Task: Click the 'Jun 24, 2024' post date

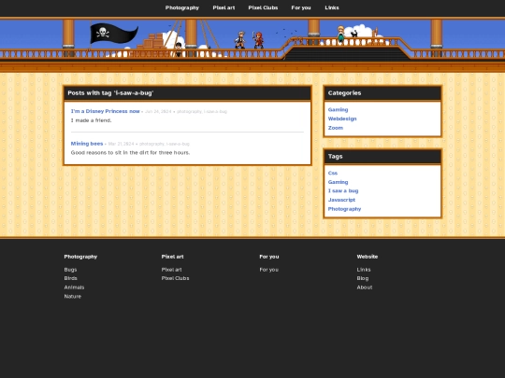Action: (x=158, y=112)
